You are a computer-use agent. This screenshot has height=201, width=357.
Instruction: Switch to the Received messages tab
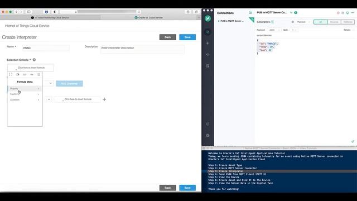click(x=334, y=22)
